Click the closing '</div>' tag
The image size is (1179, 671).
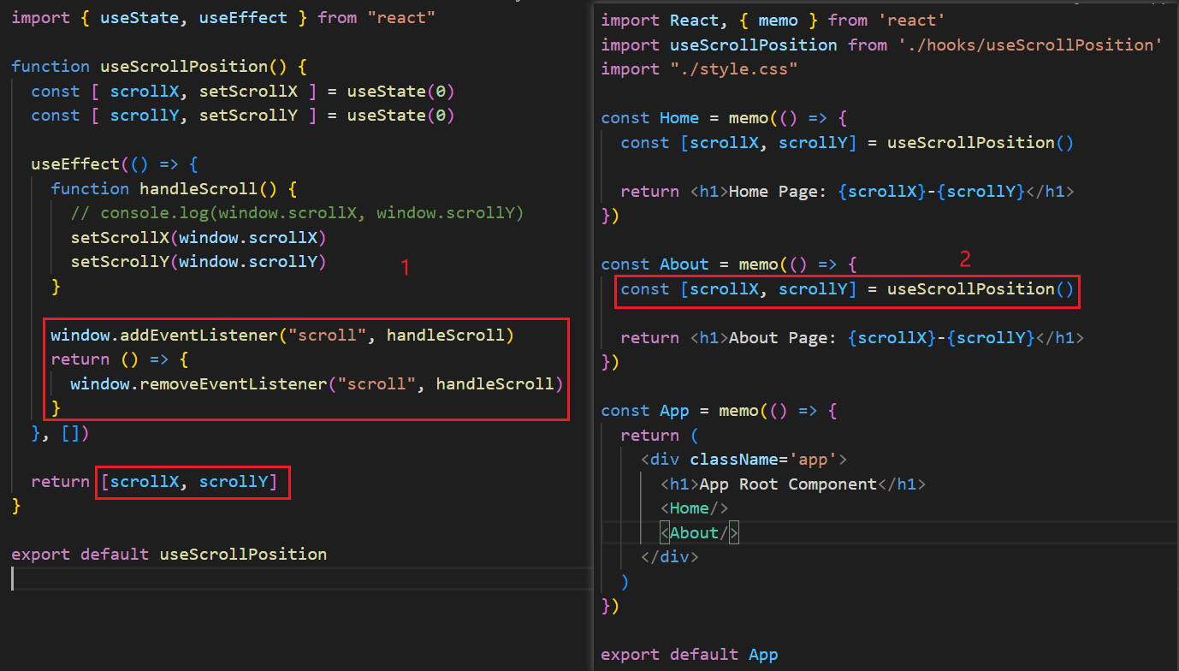click(670, 557)
